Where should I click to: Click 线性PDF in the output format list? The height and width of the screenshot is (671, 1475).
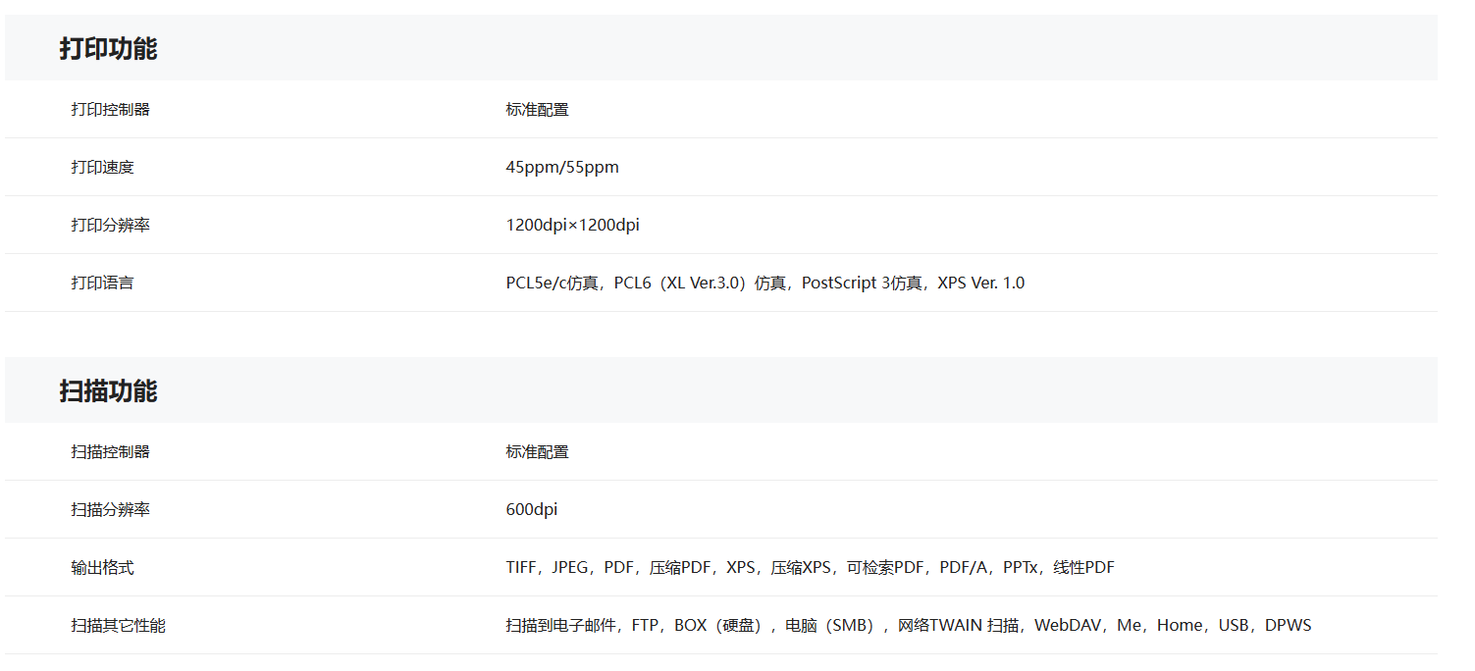click(x=1083, y=568)
